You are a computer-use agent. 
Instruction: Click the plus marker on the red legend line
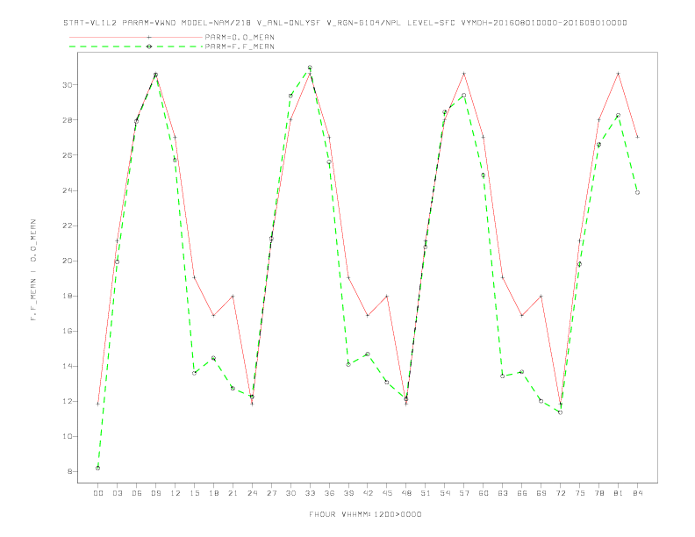click(x=149, y=37)
